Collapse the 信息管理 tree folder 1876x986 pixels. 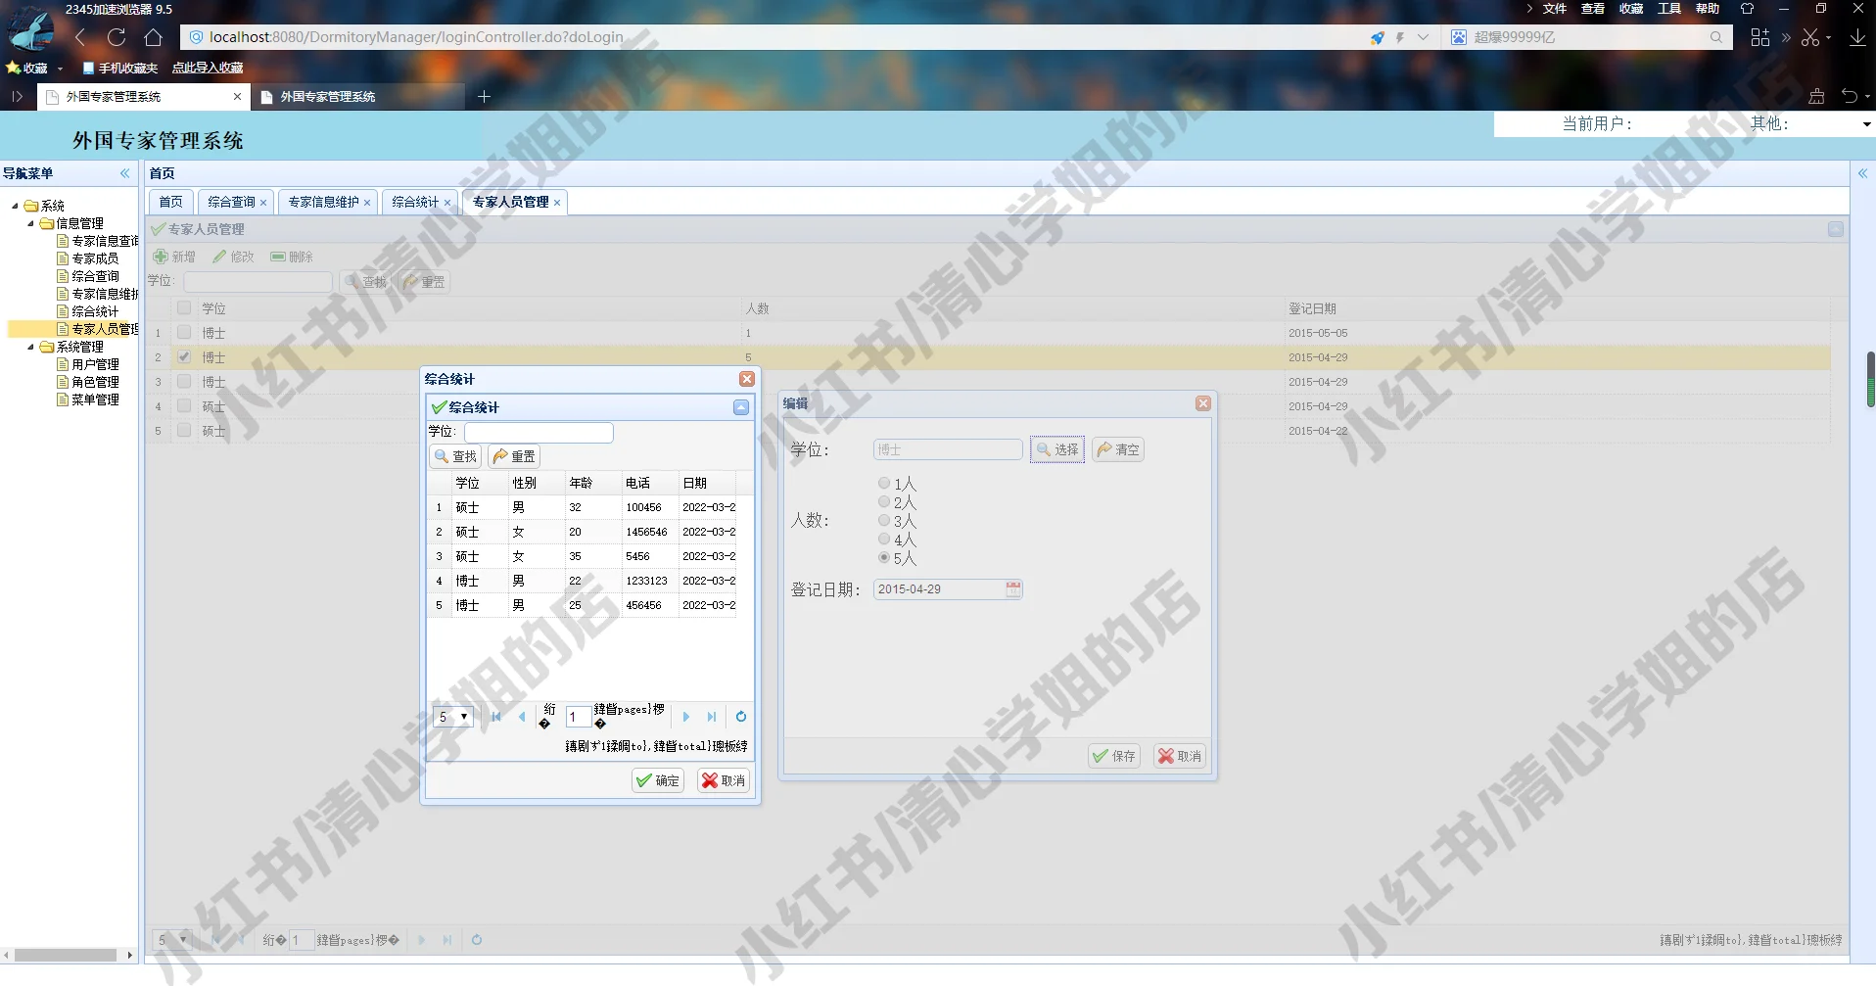31,222
